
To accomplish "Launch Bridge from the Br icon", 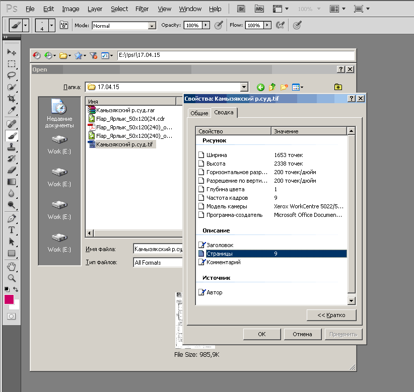I will [241, 9].
